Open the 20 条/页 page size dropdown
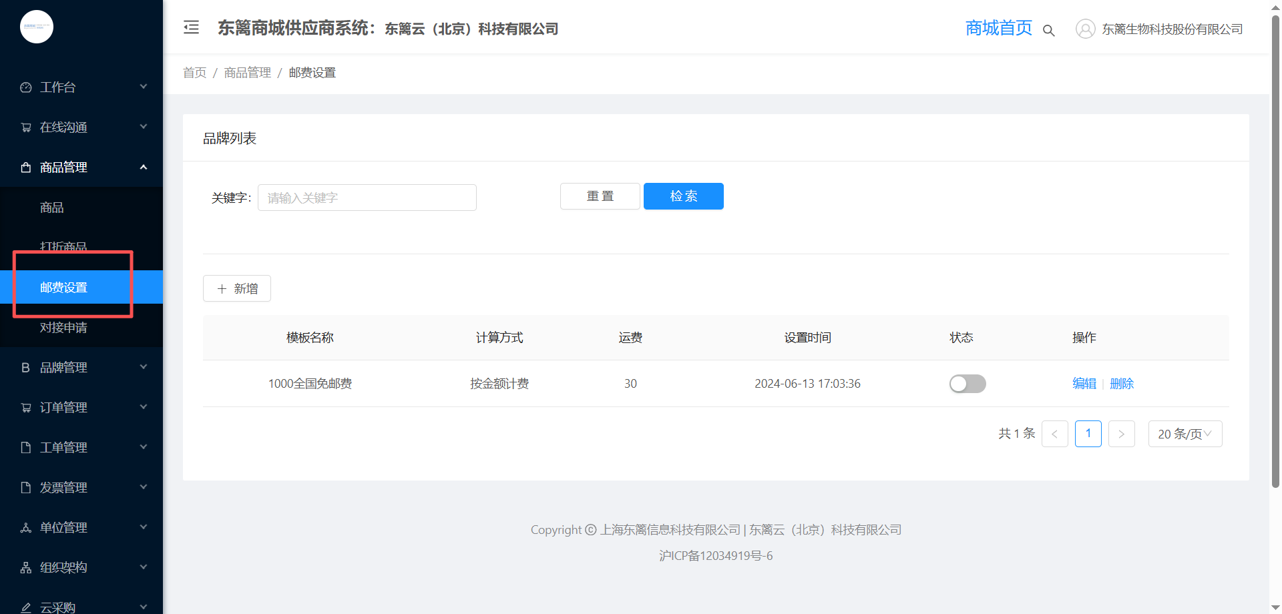 tap(1185, 434)
